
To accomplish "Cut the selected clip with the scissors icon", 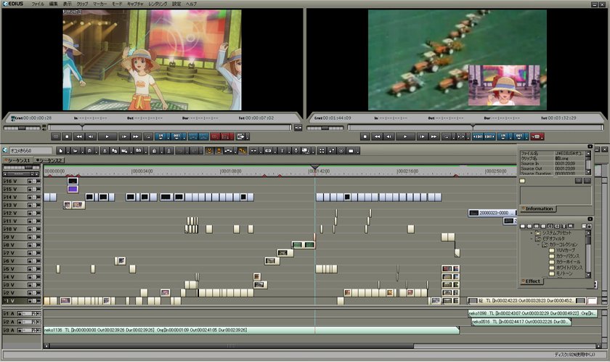I will coord(105,150).
